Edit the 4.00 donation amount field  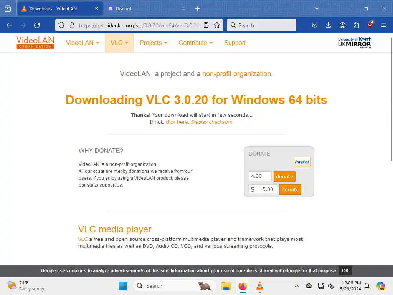click(260, 176)
